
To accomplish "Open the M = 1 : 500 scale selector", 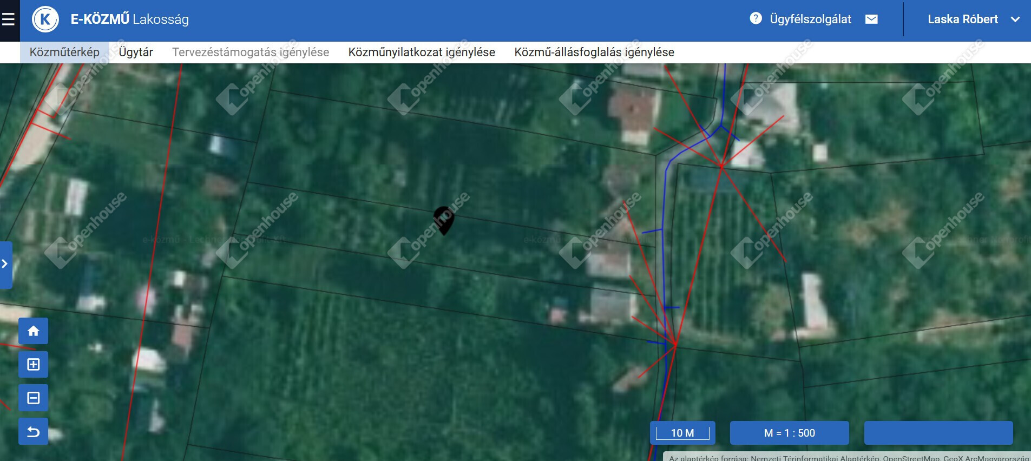I will tap(789, 433).
